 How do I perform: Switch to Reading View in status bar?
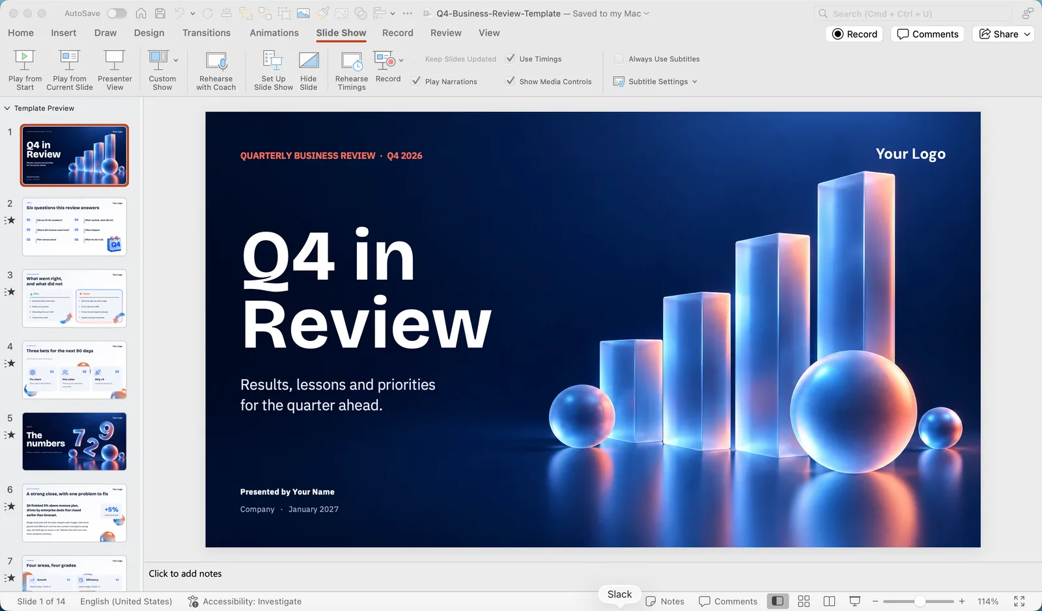point(829,601)
